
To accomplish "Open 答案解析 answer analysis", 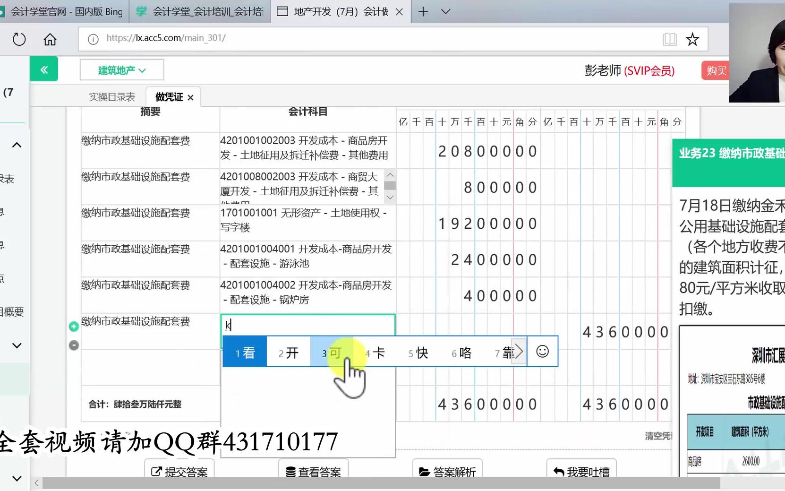I will [447, 471].
